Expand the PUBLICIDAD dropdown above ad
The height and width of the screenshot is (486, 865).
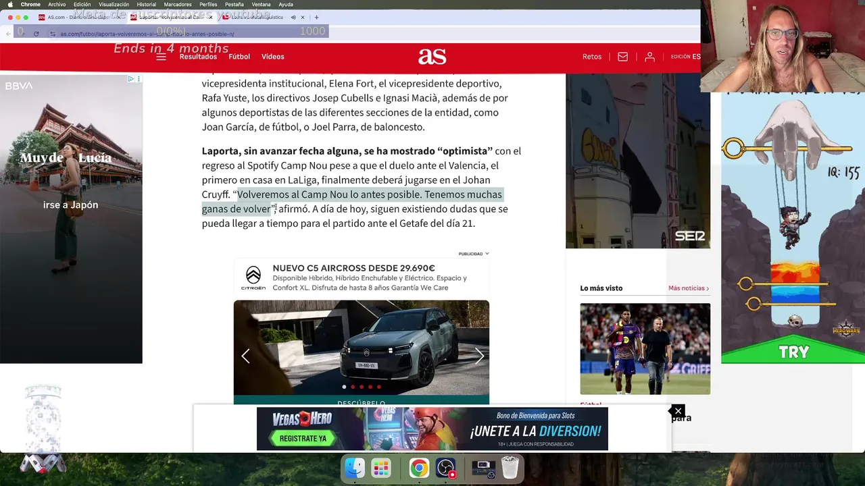coord(474,254)
